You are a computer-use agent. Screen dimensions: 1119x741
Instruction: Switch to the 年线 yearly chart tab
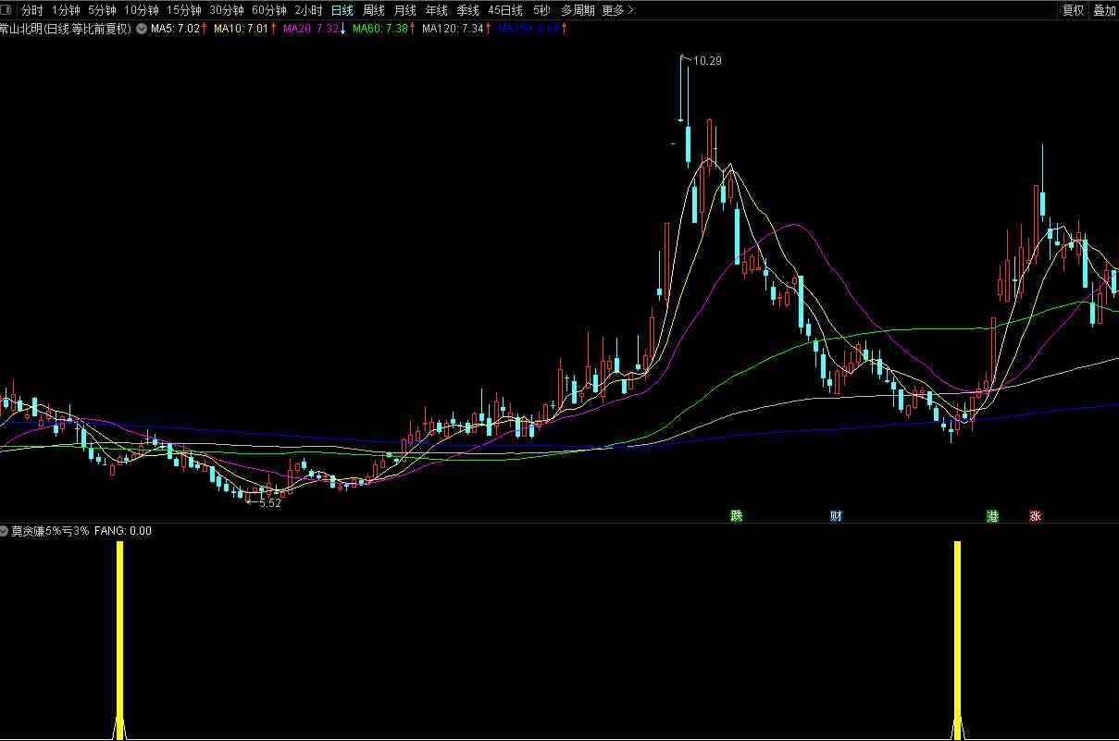436,10
